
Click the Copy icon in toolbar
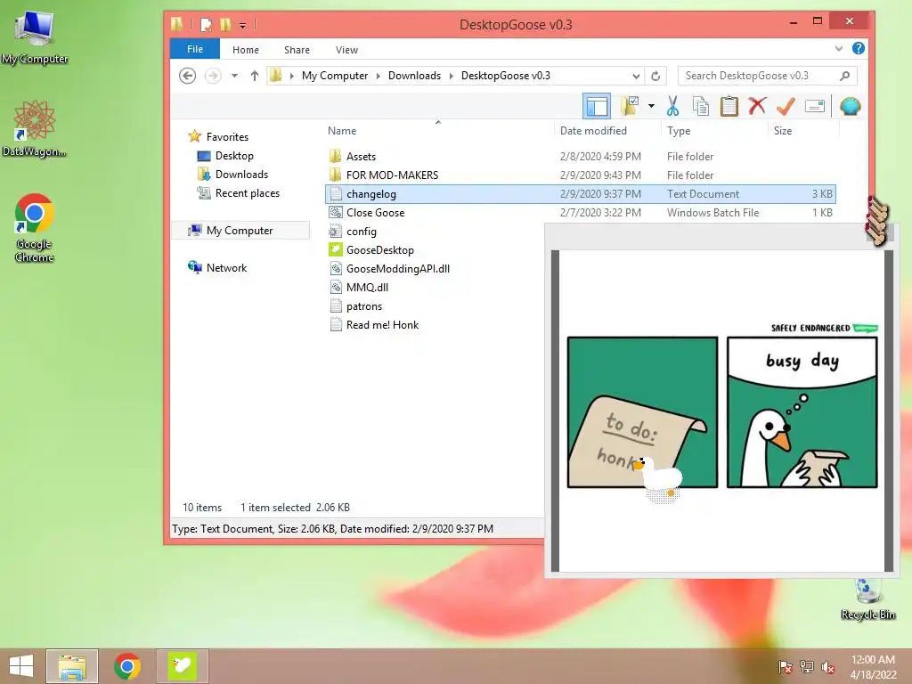(701, 107)
